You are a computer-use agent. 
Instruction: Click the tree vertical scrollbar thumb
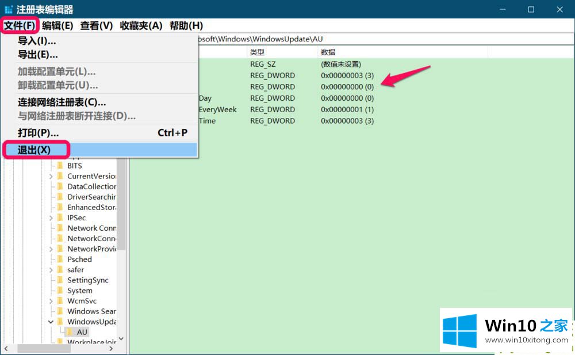click(x=121, y=204)
